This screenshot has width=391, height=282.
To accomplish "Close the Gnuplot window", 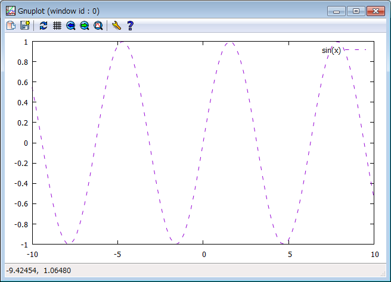I will 376,11.
